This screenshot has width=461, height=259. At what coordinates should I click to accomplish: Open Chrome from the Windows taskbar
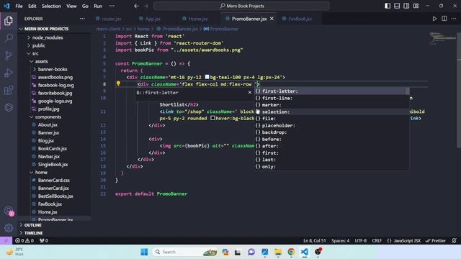point(291,252)
